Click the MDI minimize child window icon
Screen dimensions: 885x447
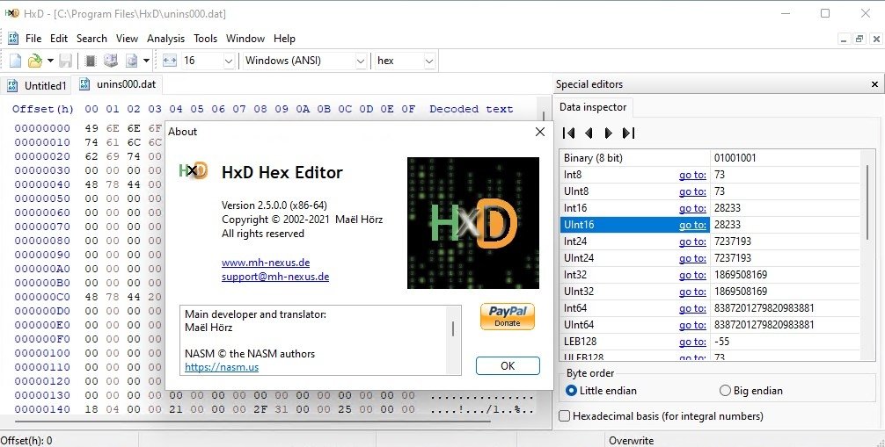pos(845,39)
